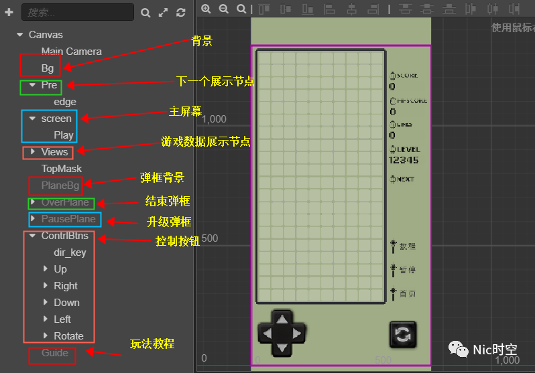Image resolution: width=535 pixels, height=373 pixels.
Task: Select the PlaneBg node
Action: click(60, 185)
